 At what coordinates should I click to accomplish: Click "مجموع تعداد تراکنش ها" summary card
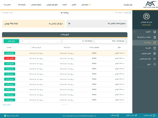tap(97, 24)
